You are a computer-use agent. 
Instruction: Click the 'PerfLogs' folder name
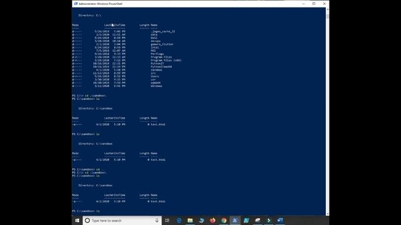(x=157, y=54)
